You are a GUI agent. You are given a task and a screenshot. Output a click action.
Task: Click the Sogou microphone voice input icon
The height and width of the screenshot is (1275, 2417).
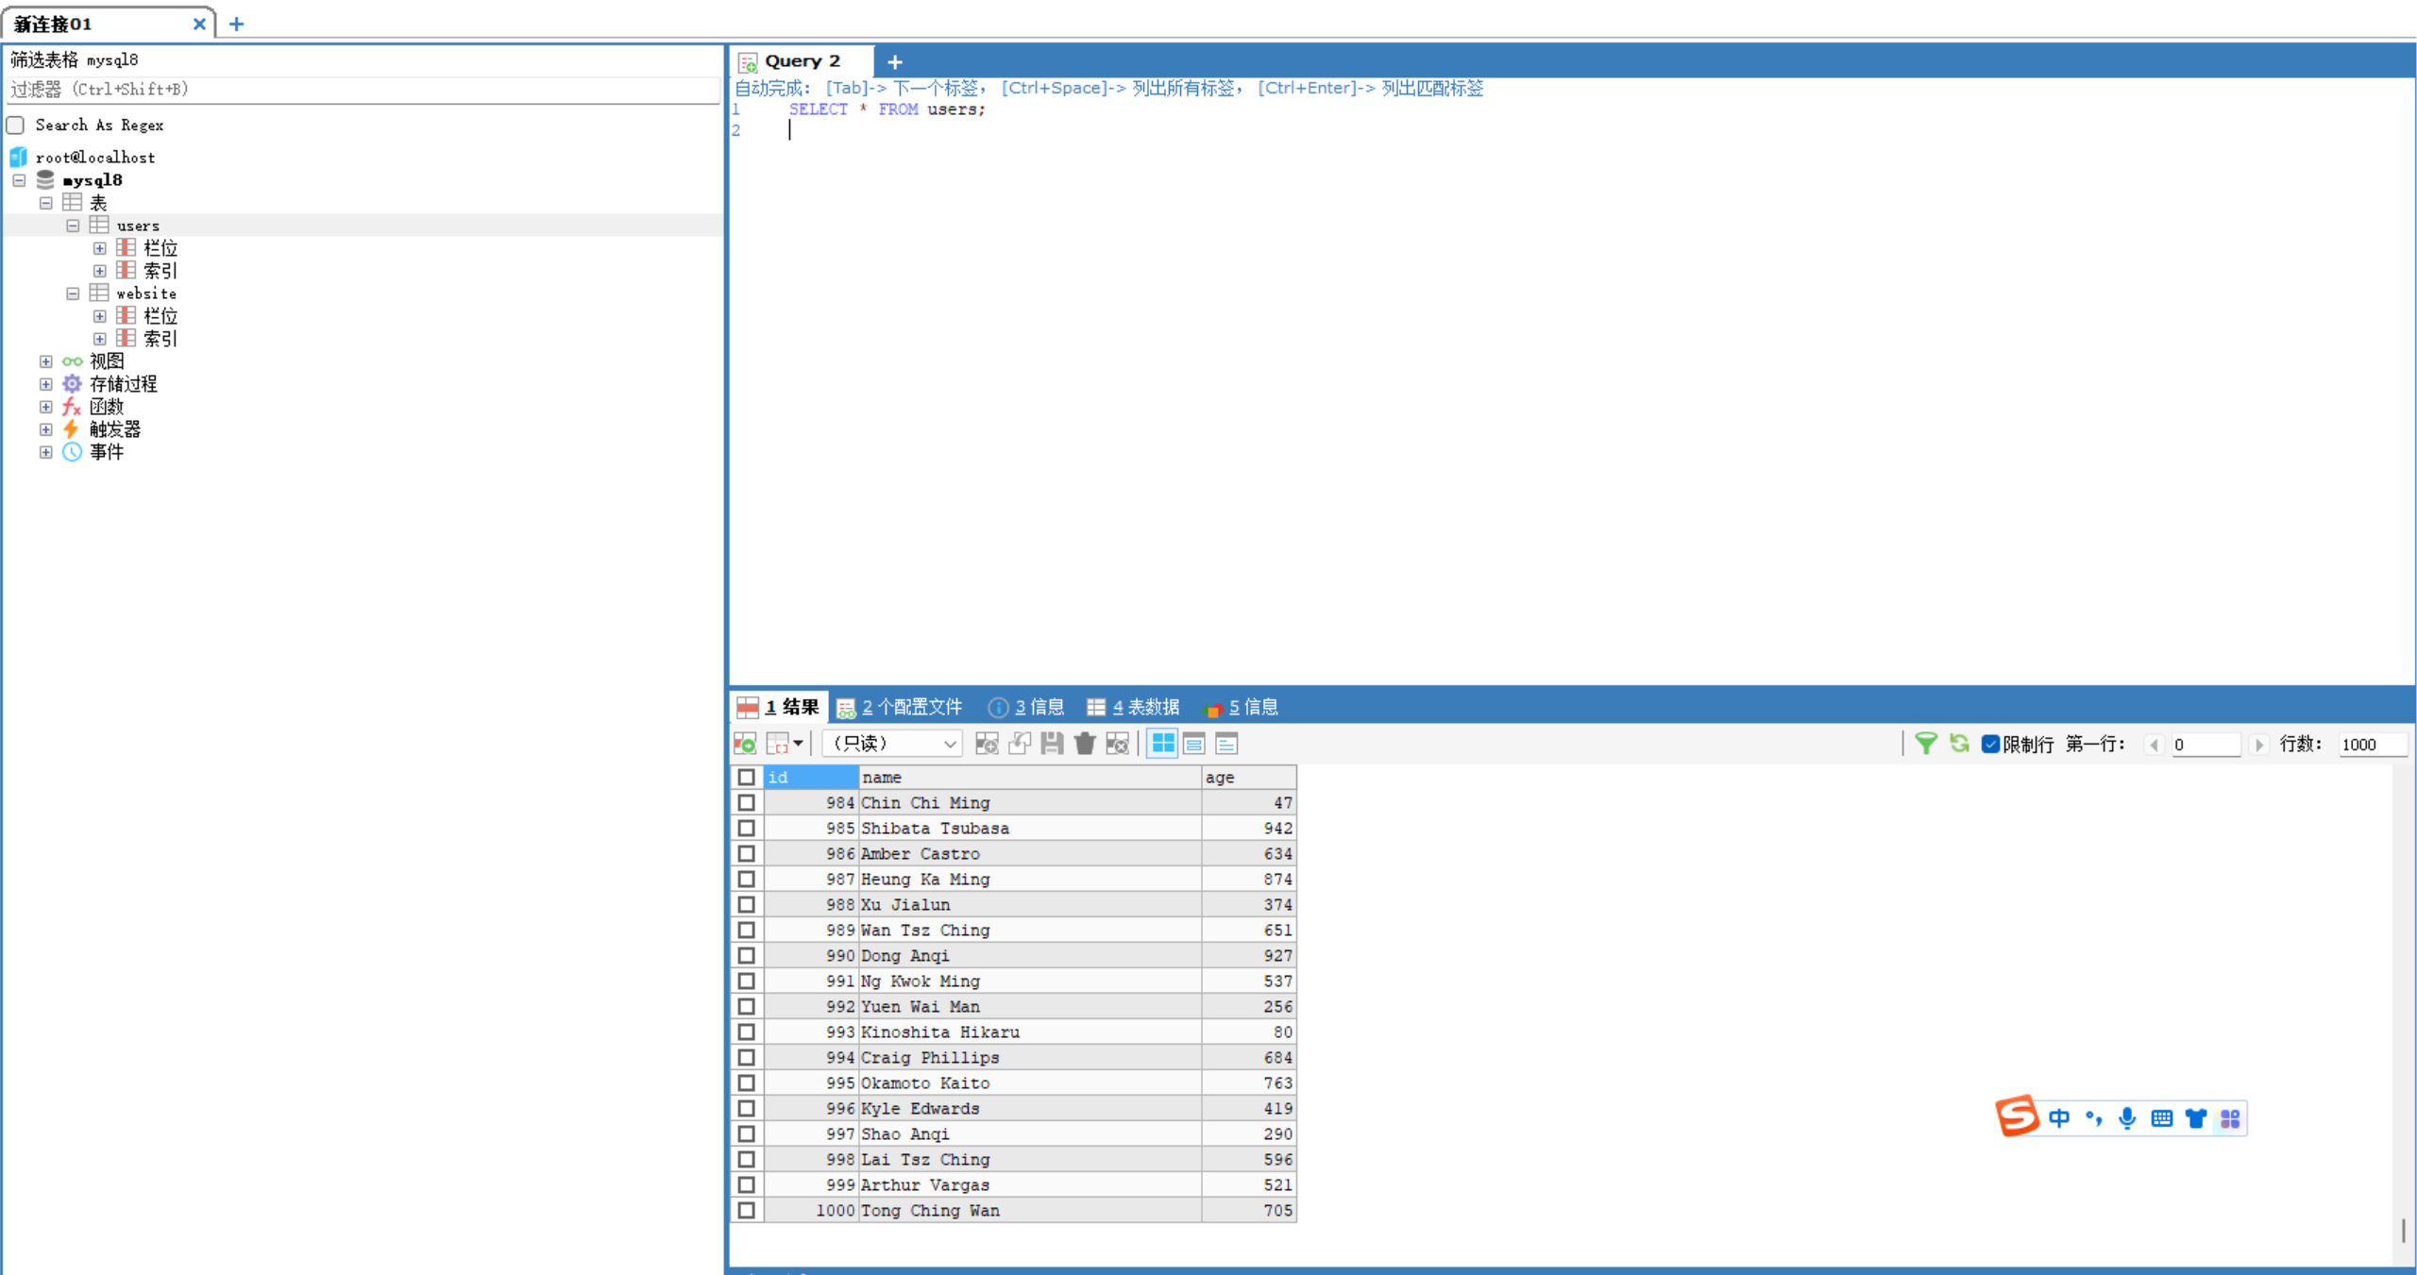pyautogui.click(x=2127, y=1118)
